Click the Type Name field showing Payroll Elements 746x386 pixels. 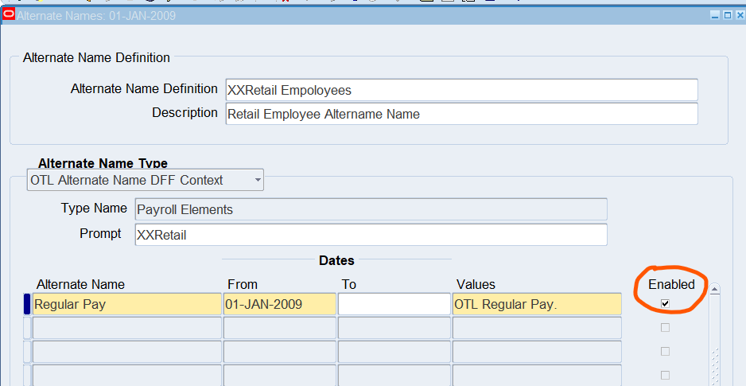point(371,209)
